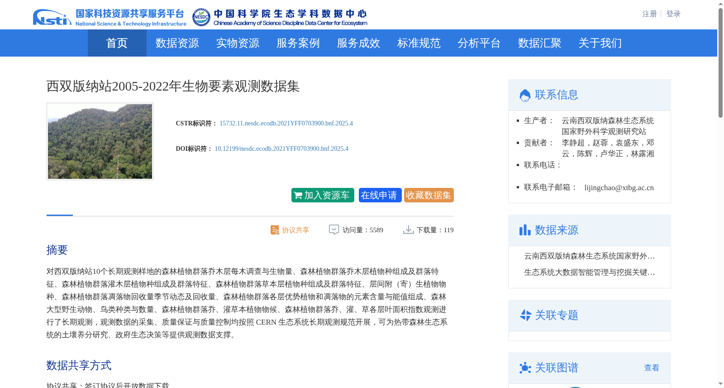Click the 在线申请 button
The width and height of the screenshot is (724, 388).
click(380, 195)
